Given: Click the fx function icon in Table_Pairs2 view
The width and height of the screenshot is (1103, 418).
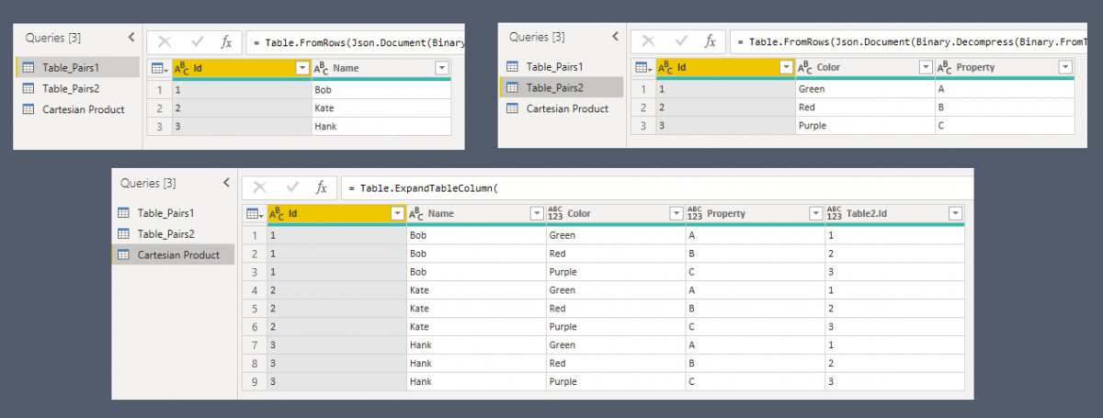Looking at the screenshot, I should coord(710,41).
